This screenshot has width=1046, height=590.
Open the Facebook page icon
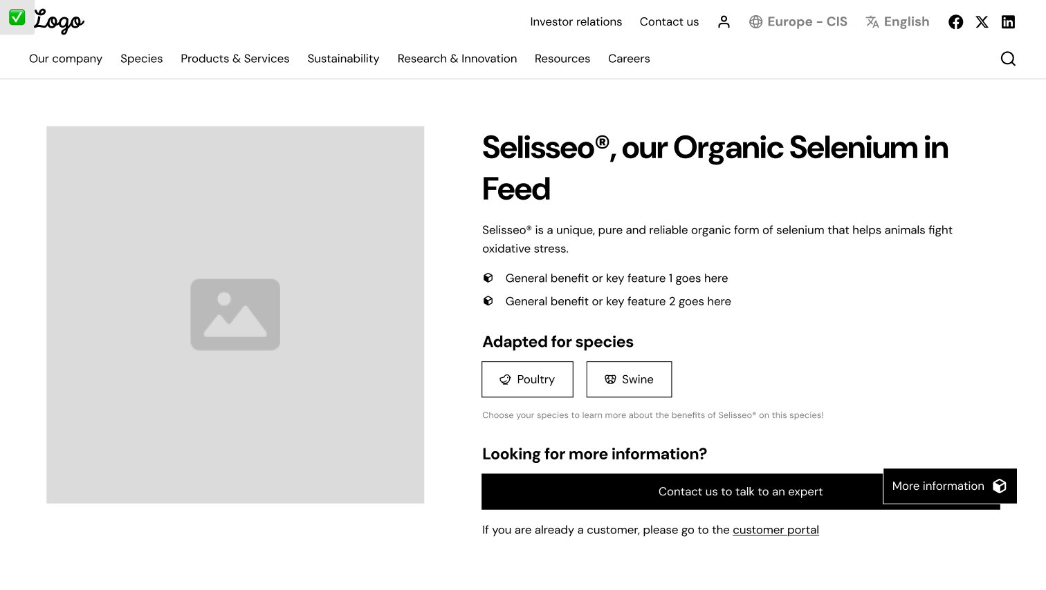point(955,22)
